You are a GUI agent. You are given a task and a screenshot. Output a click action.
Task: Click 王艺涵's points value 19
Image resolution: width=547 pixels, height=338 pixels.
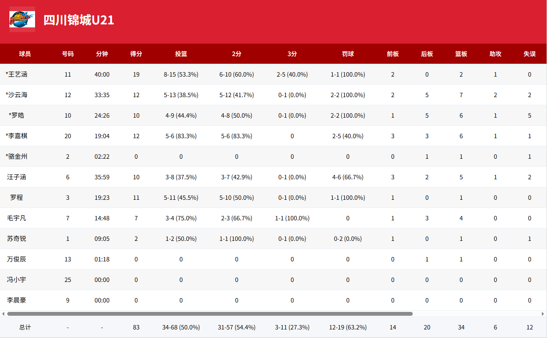click(x=136, y=74)
